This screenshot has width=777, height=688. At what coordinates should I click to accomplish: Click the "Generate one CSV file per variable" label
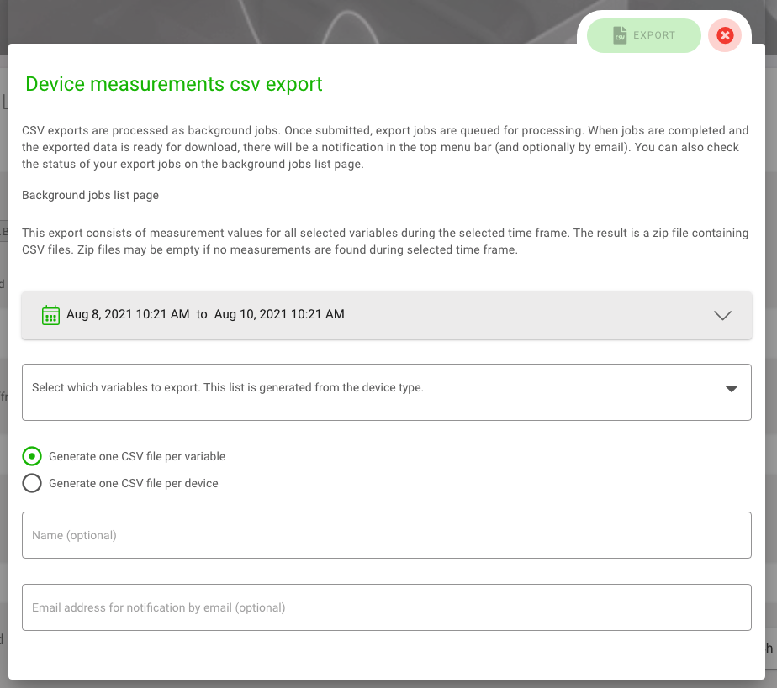pos(137,457)
